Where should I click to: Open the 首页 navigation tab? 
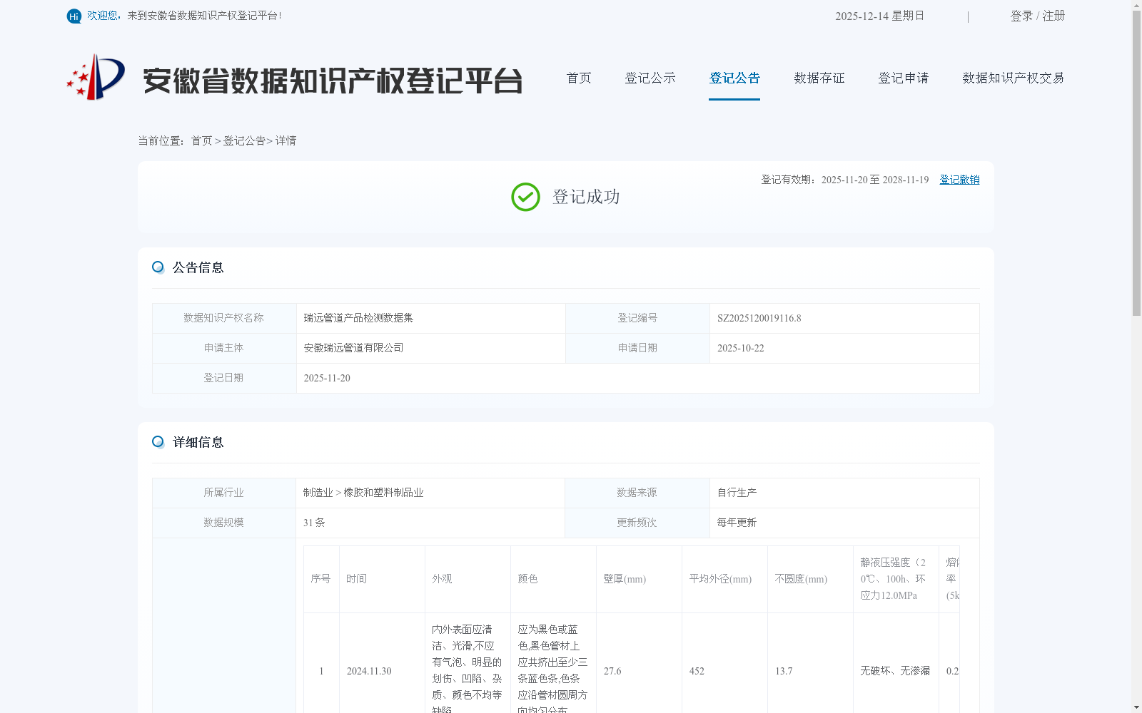tap(579, 78)
